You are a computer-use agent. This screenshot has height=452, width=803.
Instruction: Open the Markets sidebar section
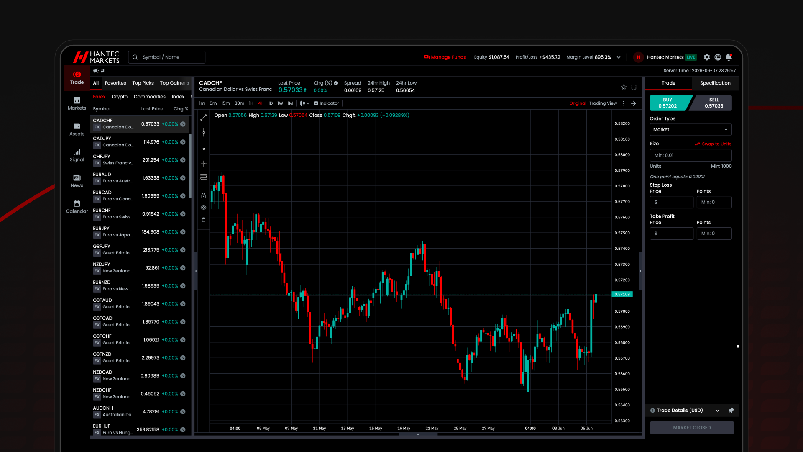click(x=77, y=103)
